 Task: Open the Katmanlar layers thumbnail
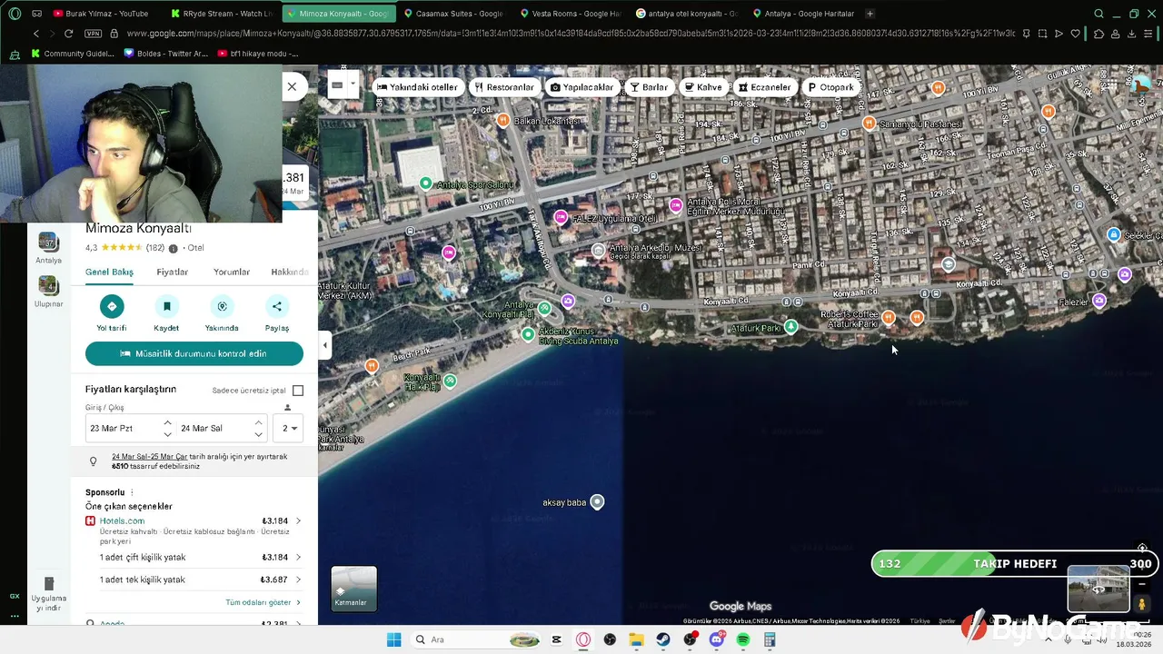click(353, 588)
